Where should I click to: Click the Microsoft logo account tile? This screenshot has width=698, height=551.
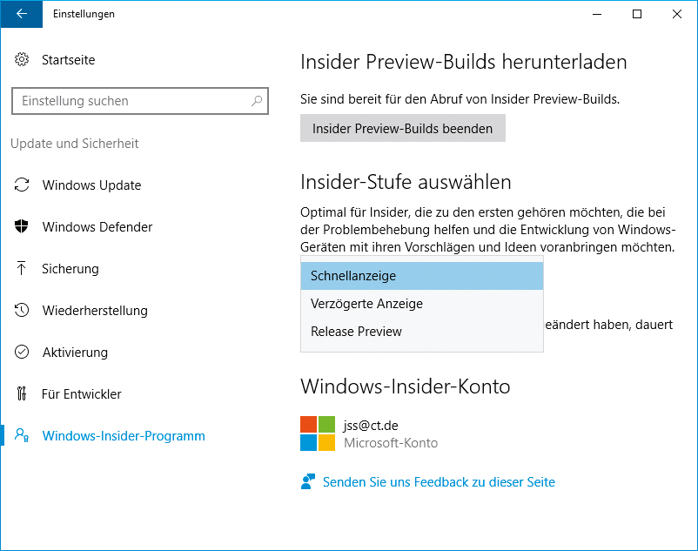point(318,433)
